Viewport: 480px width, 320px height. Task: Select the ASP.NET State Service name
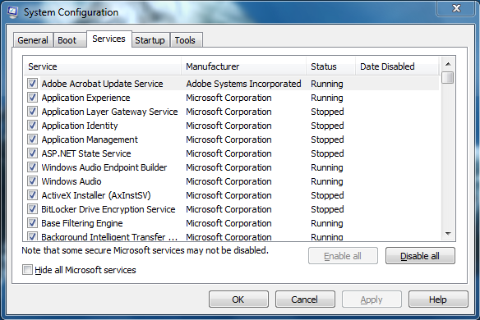click(86, 153)
